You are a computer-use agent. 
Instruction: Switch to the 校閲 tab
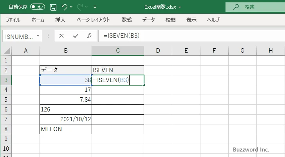[171, 20]
